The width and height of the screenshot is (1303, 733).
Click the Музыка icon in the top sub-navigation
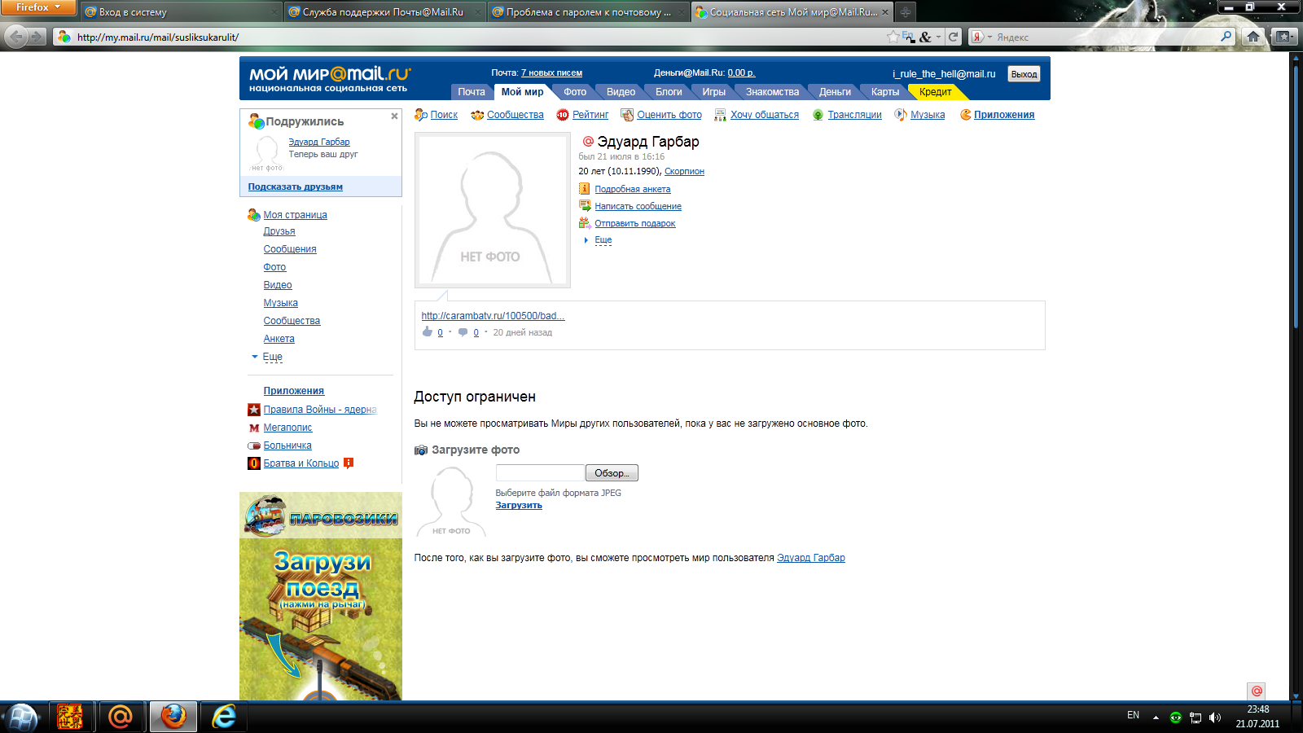coord(901,115)
